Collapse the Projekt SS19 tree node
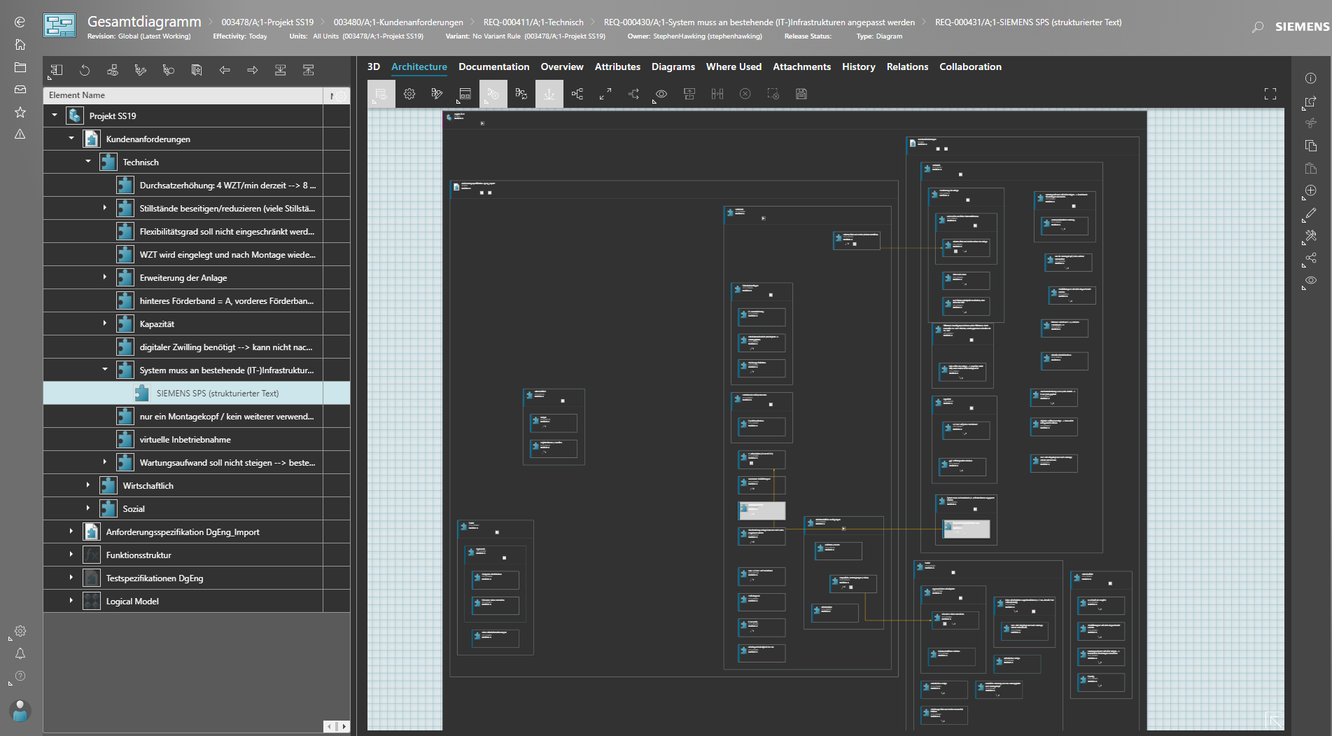The image size is (1332, 736). 55,116
